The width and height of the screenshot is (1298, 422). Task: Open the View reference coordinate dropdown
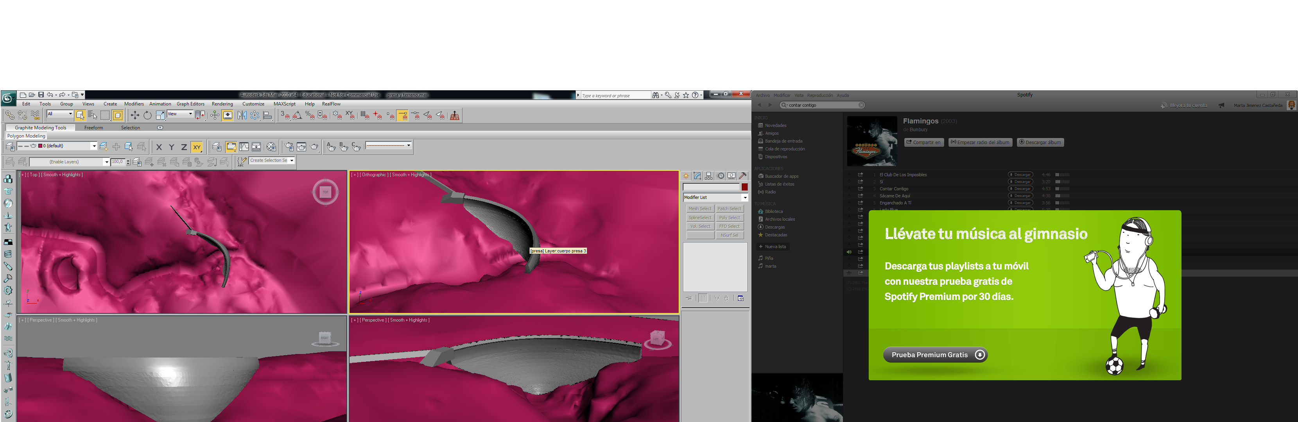(x=190, y=114)
